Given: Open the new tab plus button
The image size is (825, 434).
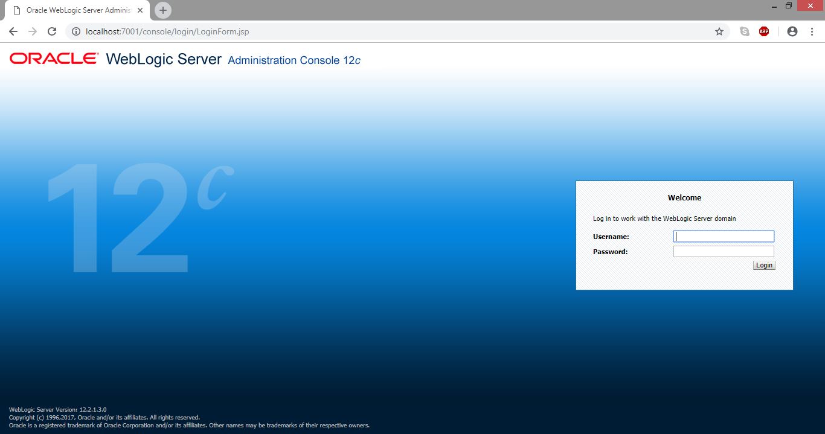Looking at the screenshot, I should pos(162,10).
